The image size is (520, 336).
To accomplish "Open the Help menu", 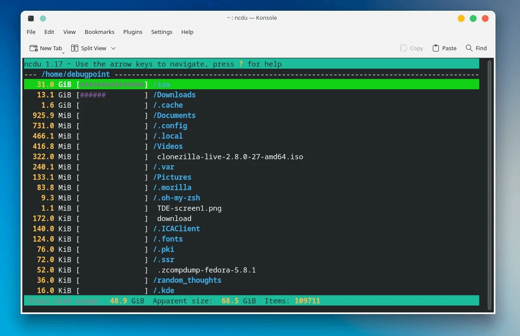I will (x=187, y=32).
